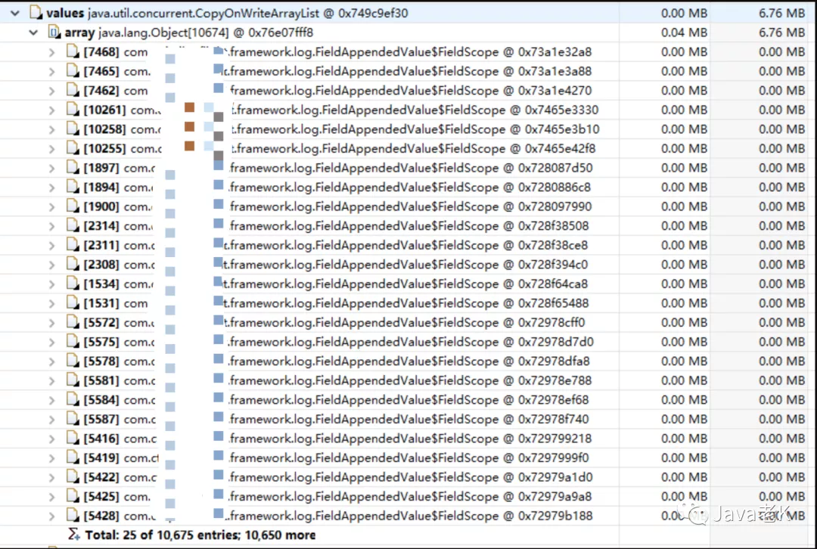Screen dimensions: 817x549
Task: Select the row with address 0x7465e42f8
Action: tap(408, 148)
